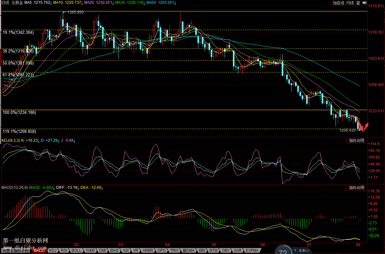385x254 pixels.
Task: Click the 19.1%(1342.304) Fibonacci level label
Action: coord(18,32)
